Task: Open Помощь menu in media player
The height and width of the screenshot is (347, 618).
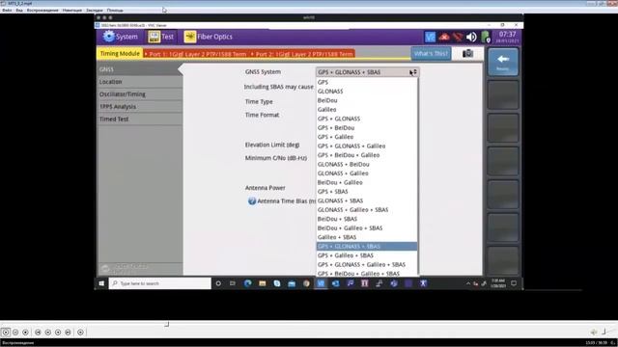Action: (x=115, y=11)
